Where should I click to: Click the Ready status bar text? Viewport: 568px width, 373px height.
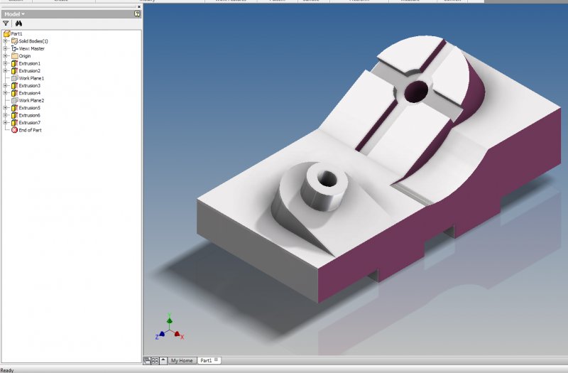[x=7, y=370]
